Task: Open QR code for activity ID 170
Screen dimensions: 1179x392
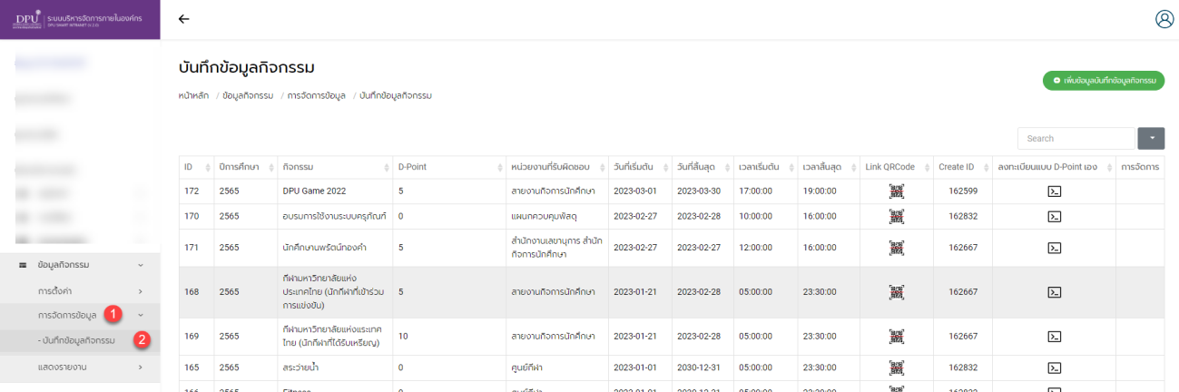Action: (x=897, y=216)
